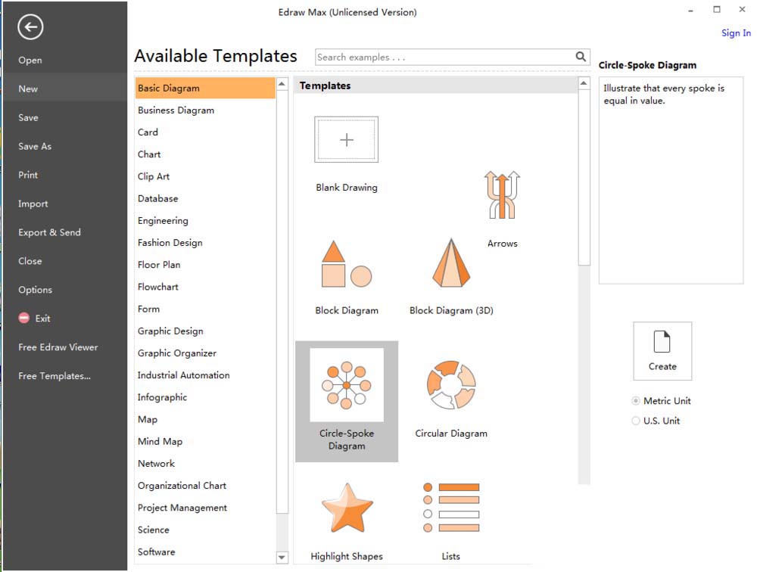Click the Sign In link
This screenshot has height=572, width=757.
tap(736, 33)
